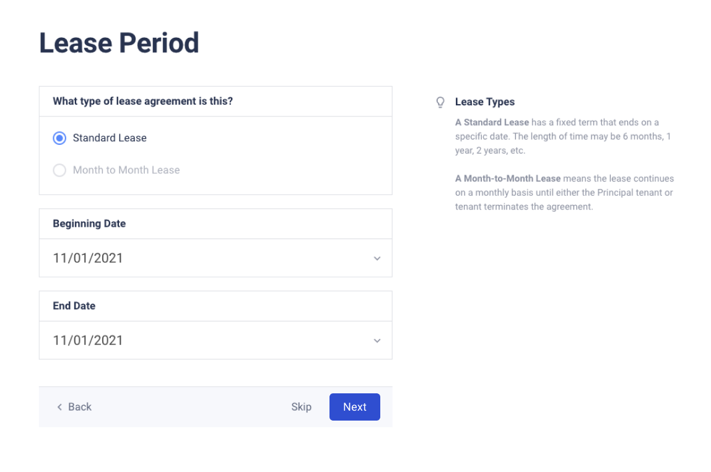
Task: Go Back to the previous step
Action: 74,407
